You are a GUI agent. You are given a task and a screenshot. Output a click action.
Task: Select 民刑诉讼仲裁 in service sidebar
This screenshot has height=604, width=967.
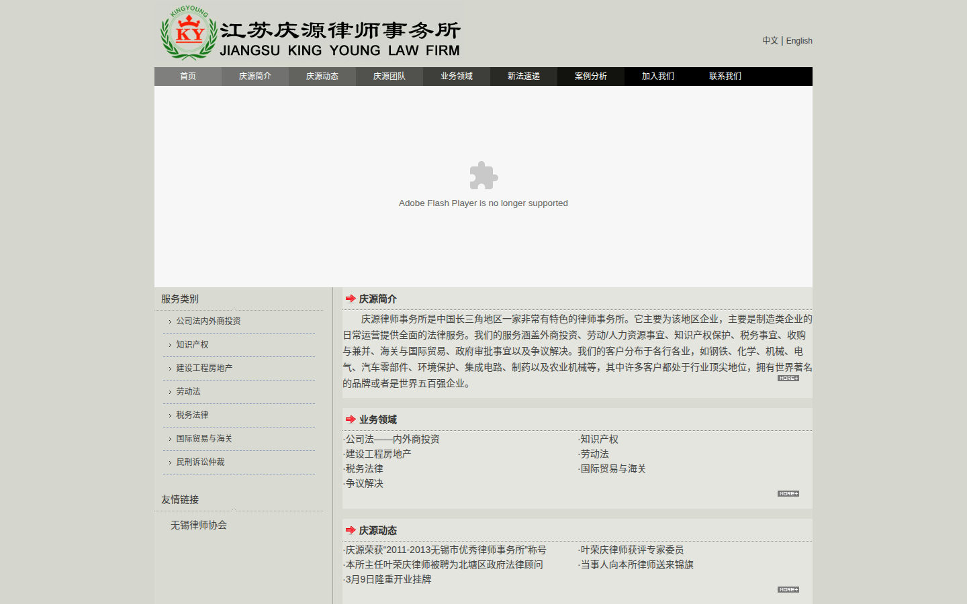[200, 462]
